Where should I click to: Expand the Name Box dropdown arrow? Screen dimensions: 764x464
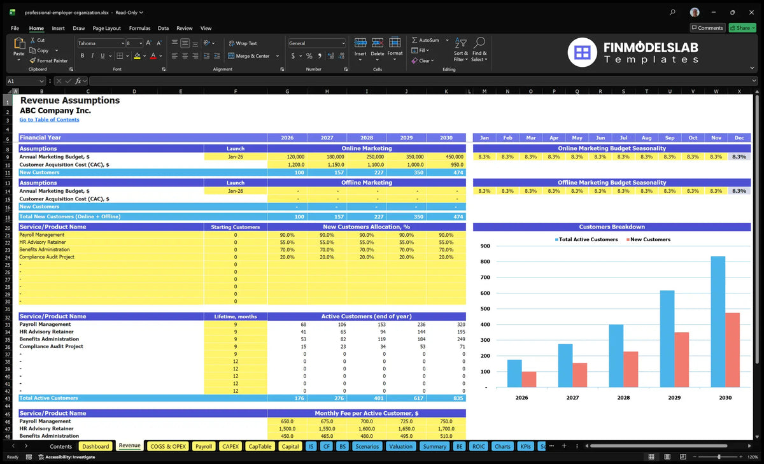click(42, 81)
